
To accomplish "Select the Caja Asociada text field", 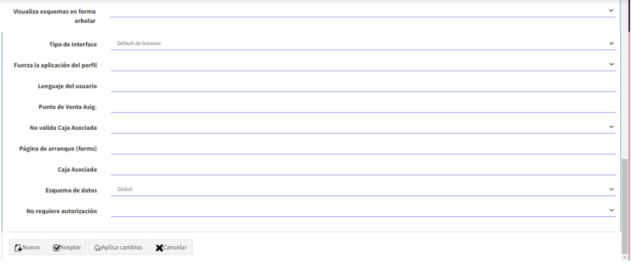I will [x=363, y=169].
